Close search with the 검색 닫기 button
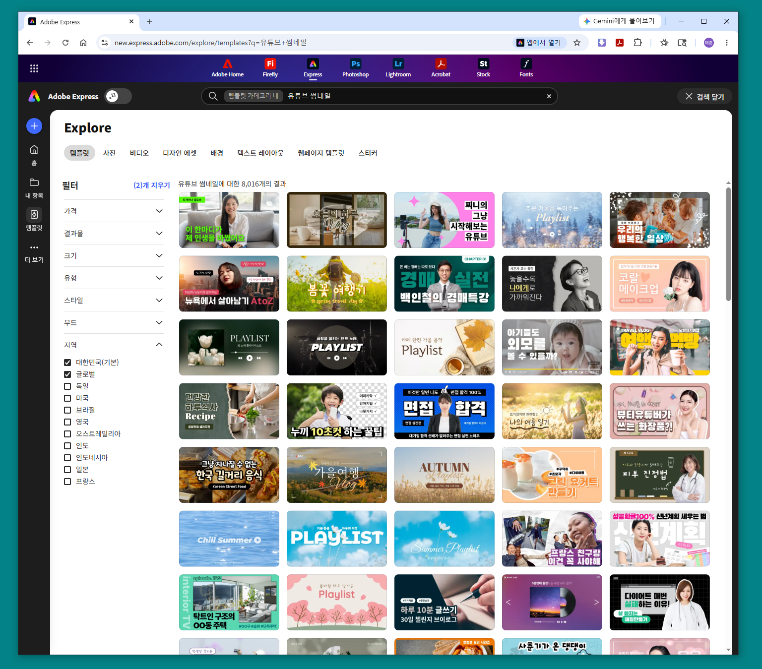 point(704,97)
